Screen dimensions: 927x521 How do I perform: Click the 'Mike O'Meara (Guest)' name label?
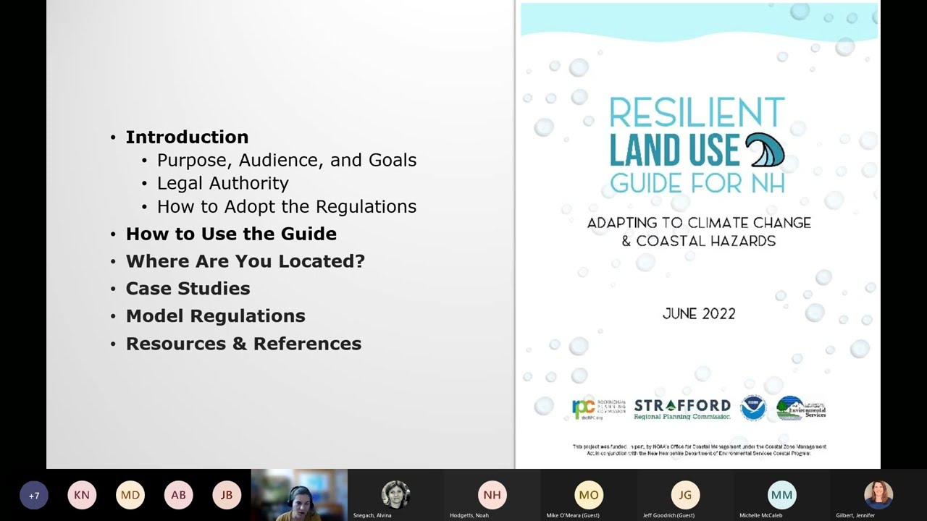pyautogui.click(x=573, y=515)
